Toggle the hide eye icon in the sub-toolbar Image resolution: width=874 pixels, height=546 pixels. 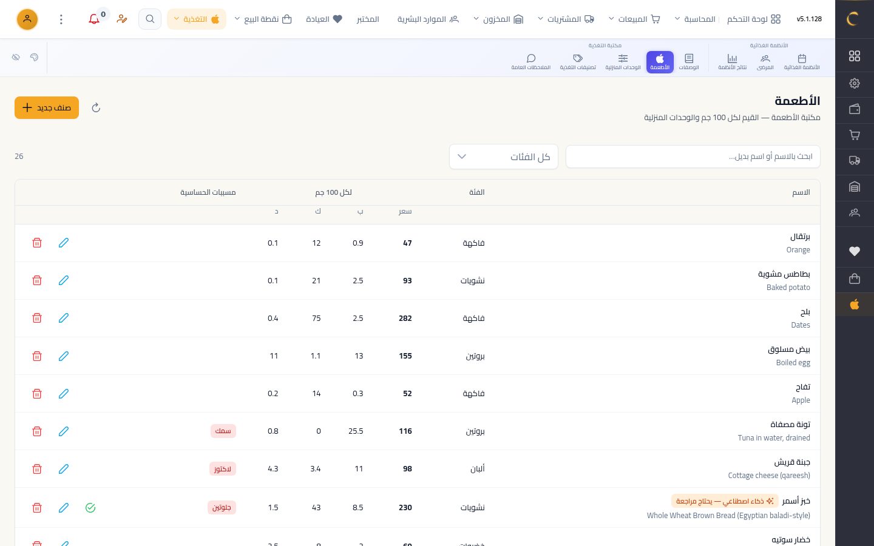pos(16,57)
